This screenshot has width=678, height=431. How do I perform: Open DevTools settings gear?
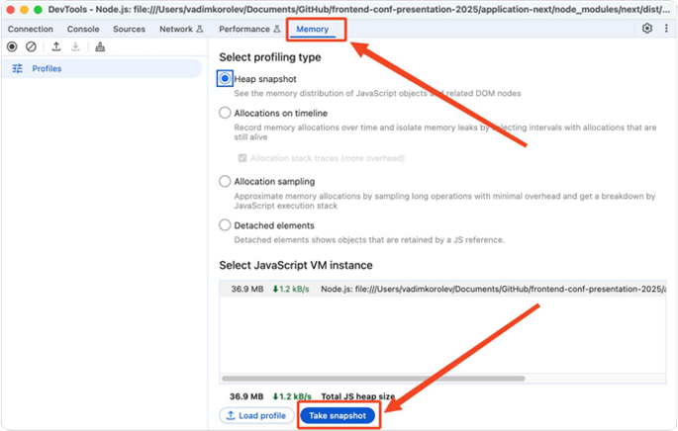click(647, 29)
